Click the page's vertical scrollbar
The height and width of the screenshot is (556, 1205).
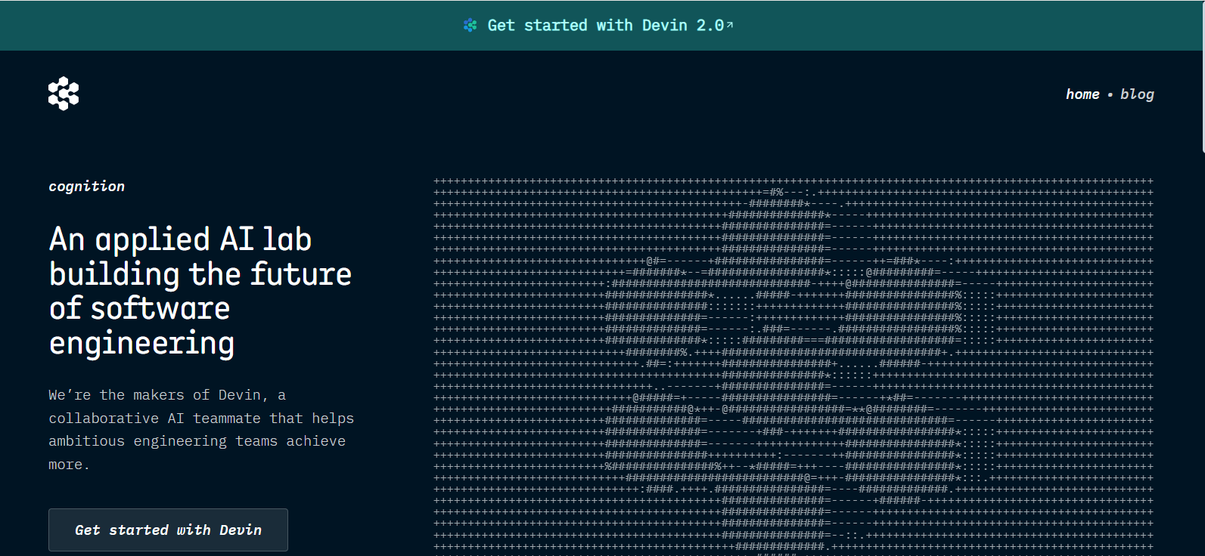[1201, 76]
